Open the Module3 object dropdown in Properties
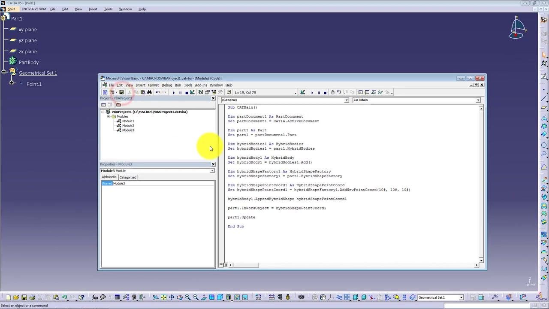This screenshot has width=549, height=309. (212, 171)
